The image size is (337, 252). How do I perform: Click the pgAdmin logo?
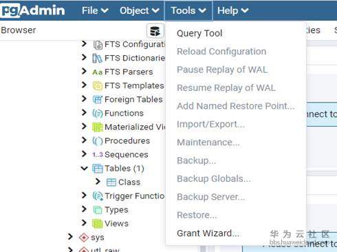(x=32, y=10)
